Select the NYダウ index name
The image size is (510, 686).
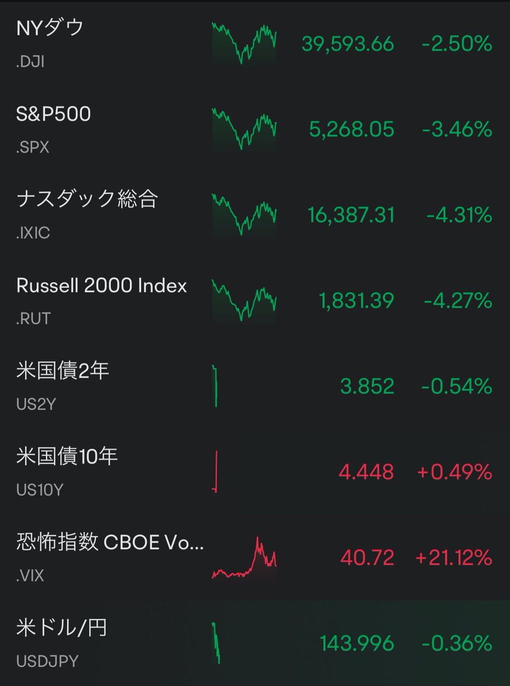click(50, 28)
